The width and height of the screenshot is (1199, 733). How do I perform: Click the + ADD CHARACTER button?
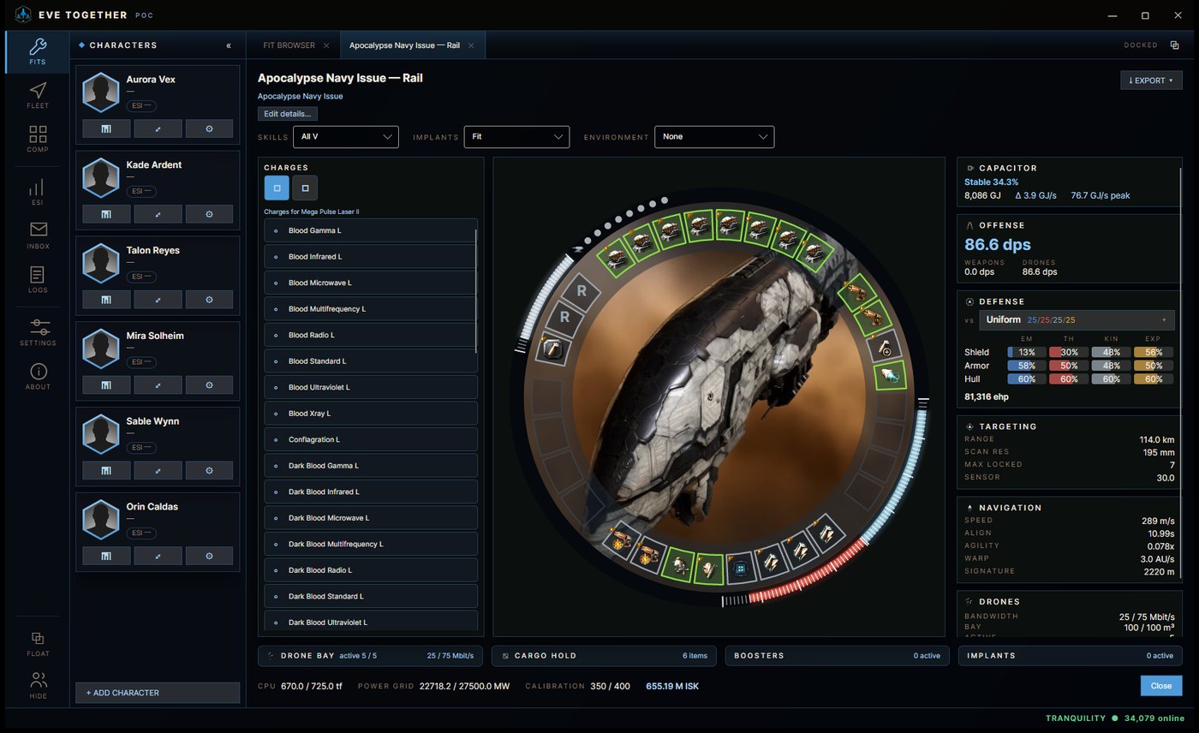click(158, 693)
